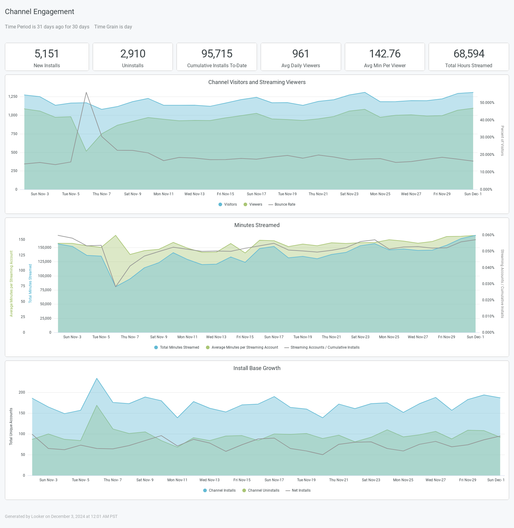Click Mon Nov-25 label on Install Base chart
This screenshot has width=514, height=528.
tap(403, 480)
